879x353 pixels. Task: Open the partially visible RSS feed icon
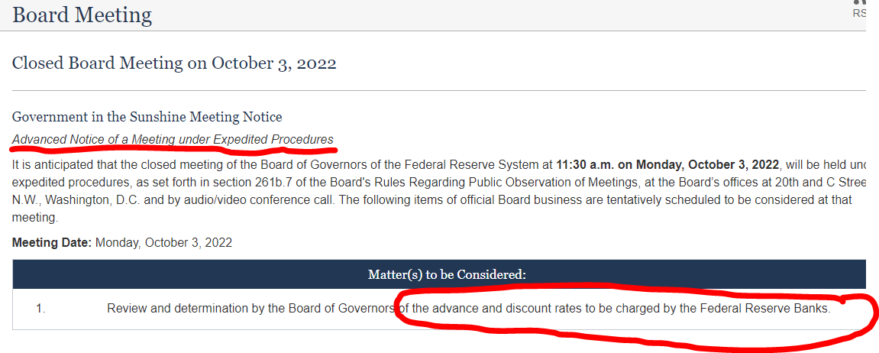[x=860, y=3]
